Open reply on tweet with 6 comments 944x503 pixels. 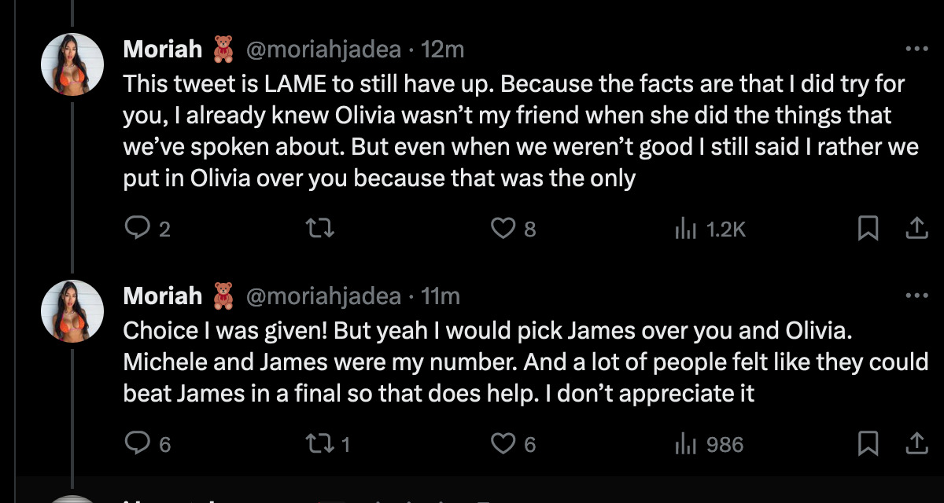coord(148,444)
